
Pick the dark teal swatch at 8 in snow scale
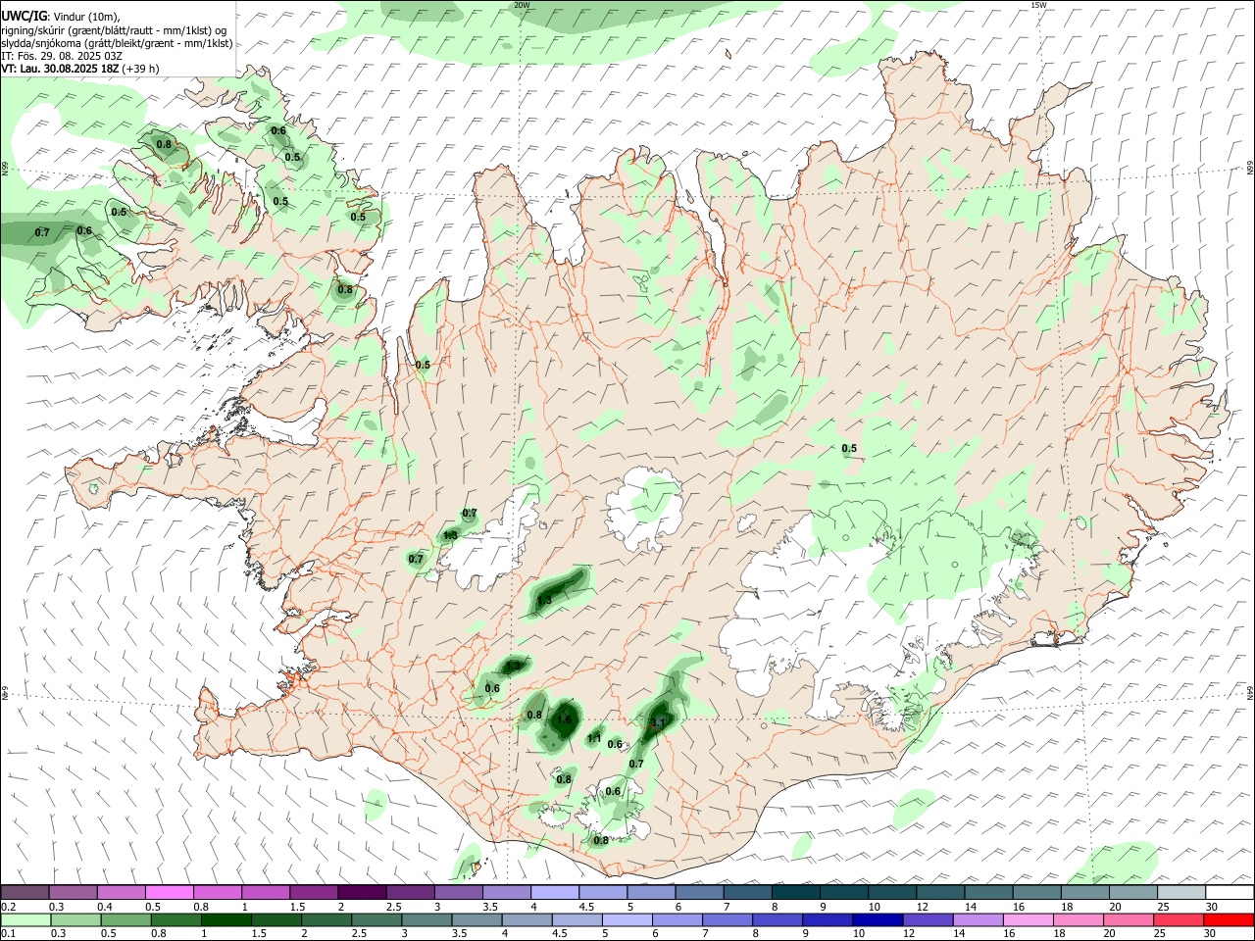[794, 892]
